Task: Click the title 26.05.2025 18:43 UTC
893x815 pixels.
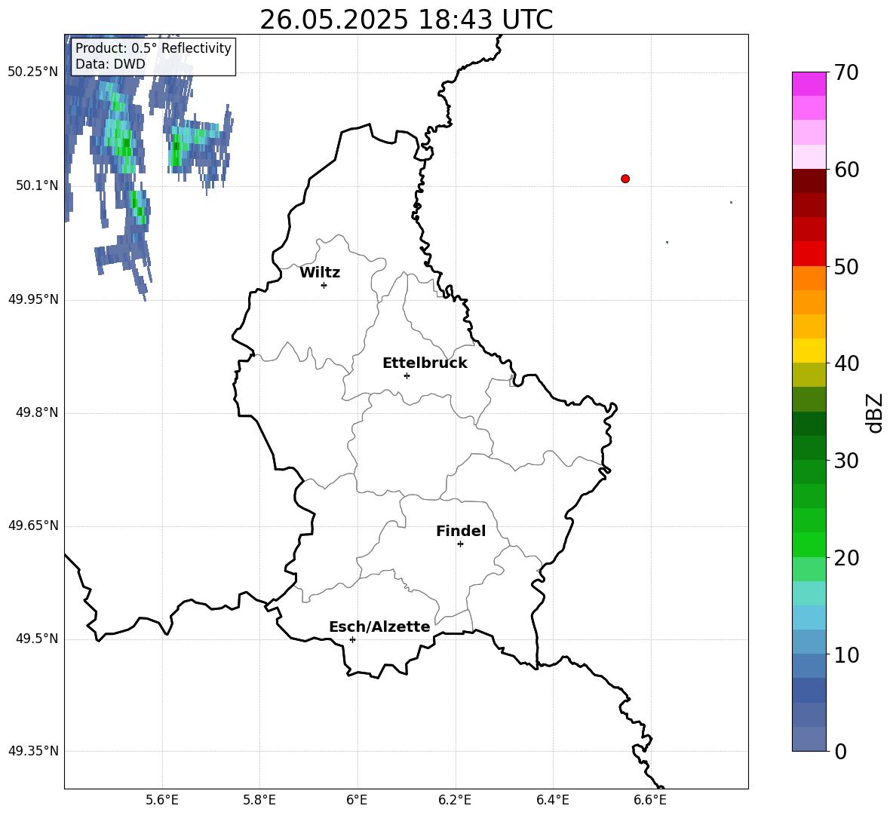Action: 406,20
